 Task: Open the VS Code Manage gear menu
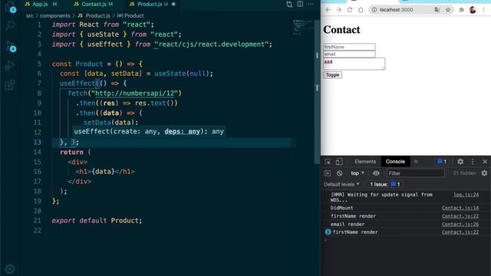pyautogui.click(x=10, y=269)
